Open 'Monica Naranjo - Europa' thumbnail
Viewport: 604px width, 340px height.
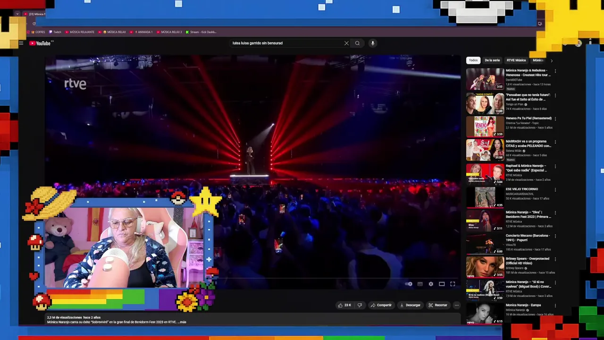[485, 313]
